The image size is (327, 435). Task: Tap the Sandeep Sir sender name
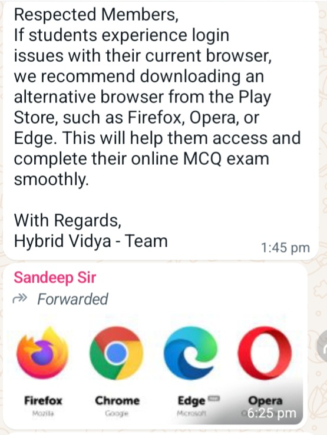pos(55,277)
